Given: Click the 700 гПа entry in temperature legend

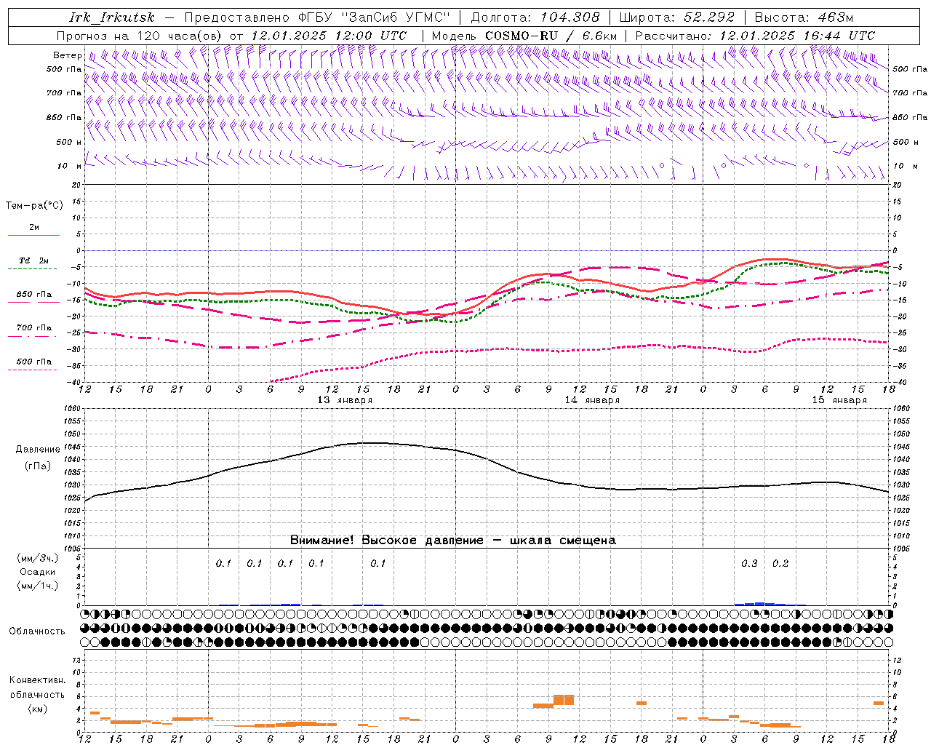Looking at the screenshot, I should click(33, 331).
